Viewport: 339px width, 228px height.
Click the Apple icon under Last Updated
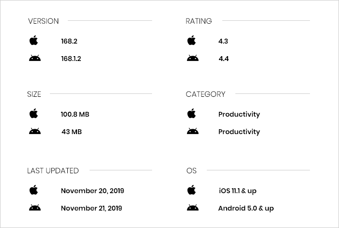(x=33, y=190)
